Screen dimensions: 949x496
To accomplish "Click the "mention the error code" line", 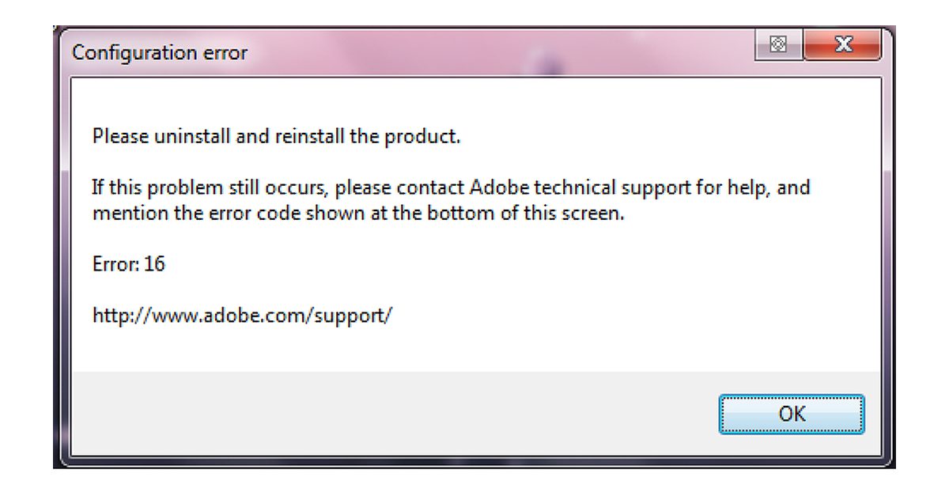I will tap(358, 214).
